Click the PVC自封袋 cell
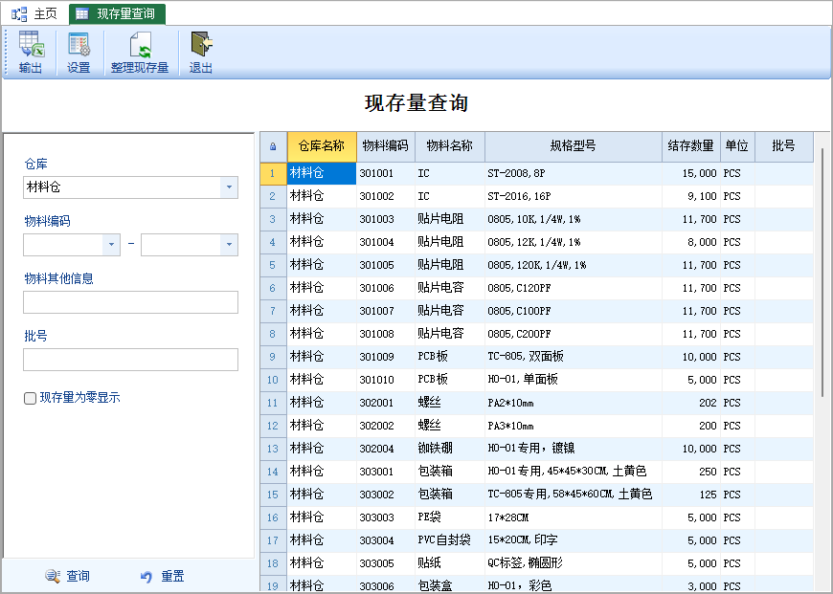This screenshot has height=594, width=833. pos(450,540)
